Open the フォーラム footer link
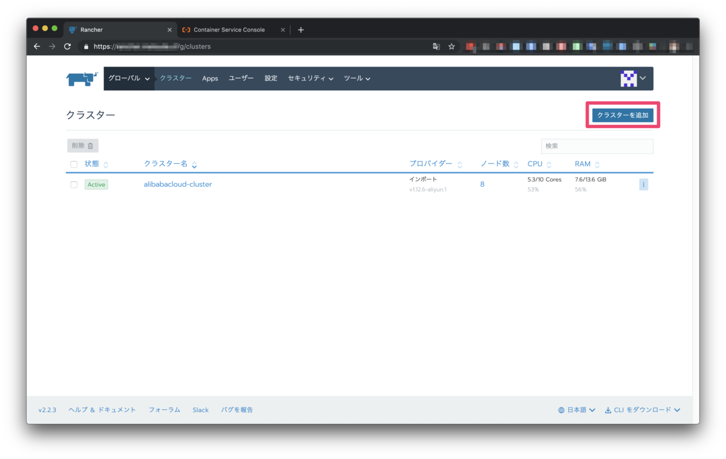726x459 pixels. (x=165, y=410)
